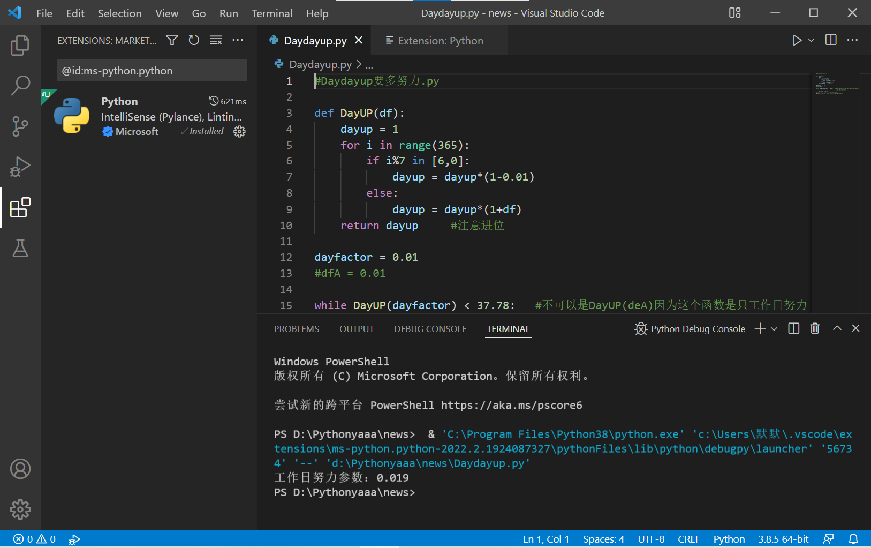
Task: Open the Search view icon
Action: 20,86
